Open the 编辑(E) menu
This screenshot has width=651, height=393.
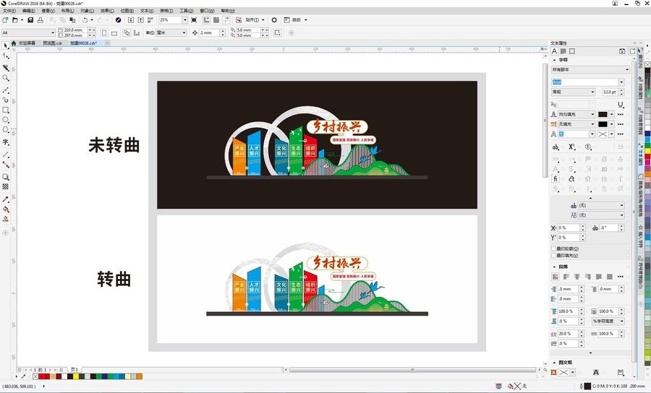tap(29, 11)
